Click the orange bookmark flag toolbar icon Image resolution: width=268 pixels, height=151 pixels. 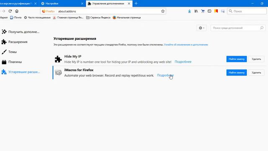[x=216, y=11]
